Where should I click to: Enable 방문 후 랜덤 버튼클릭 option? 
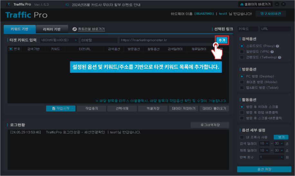(242, 112)
